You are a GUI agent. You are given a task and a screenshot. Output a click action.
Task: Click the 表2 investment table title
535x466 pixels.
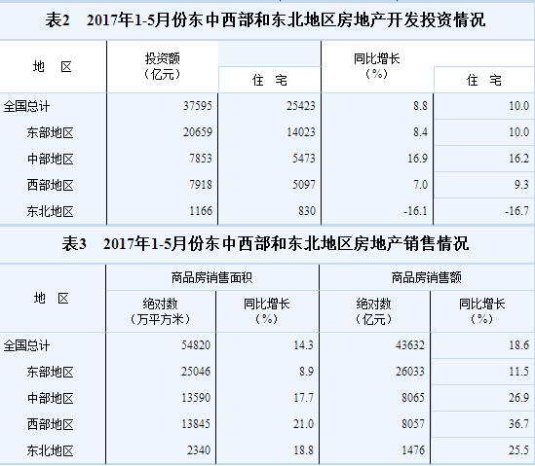265,20
